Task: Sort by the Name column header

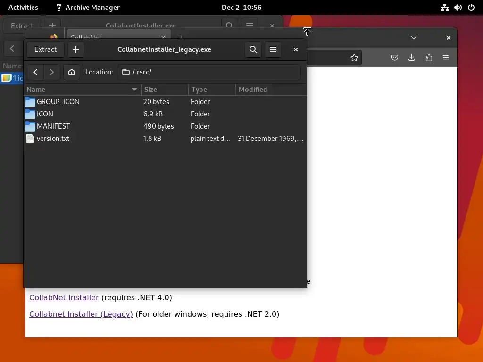Action: click(82, 90)
